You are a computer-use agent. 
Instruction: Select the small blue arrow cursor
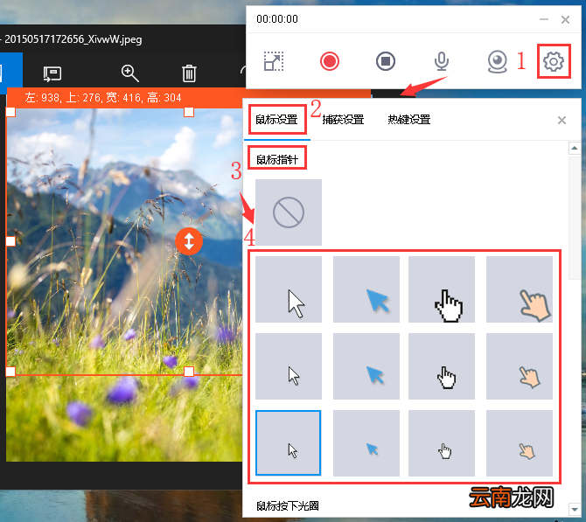pyautogui.click(x=366, y=443)
